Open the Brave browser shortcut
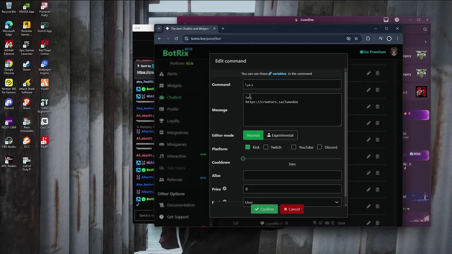 click(x=26, y=104)
